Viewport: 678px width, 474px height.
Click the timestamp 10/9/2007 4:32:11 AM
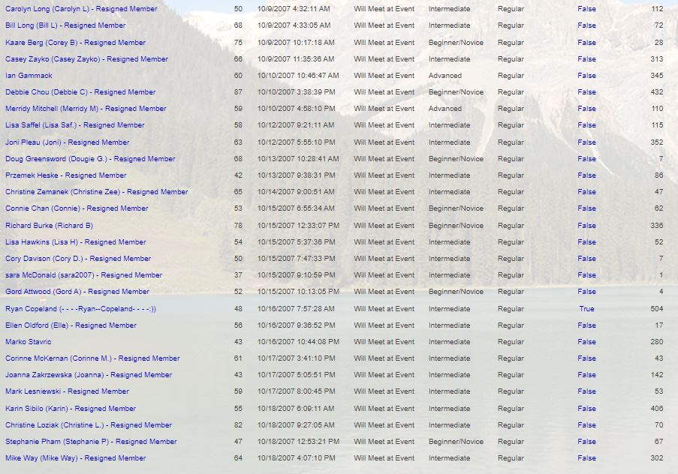click(x=294, y=9)
